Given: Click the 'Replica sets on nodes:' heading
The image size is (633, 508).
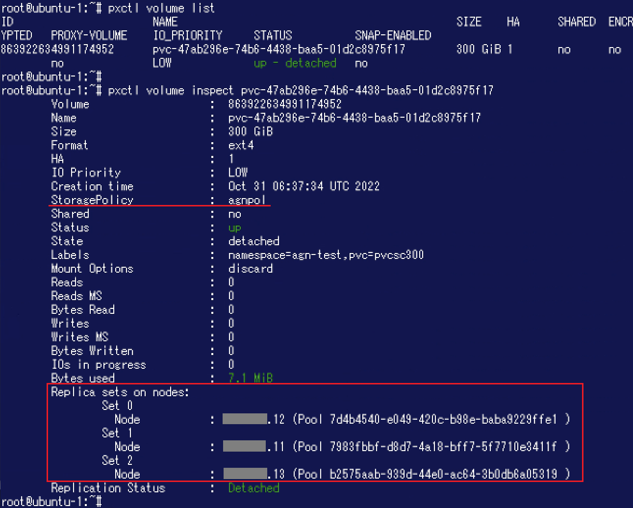Looking at the screenshot, I should pos(120,392).
